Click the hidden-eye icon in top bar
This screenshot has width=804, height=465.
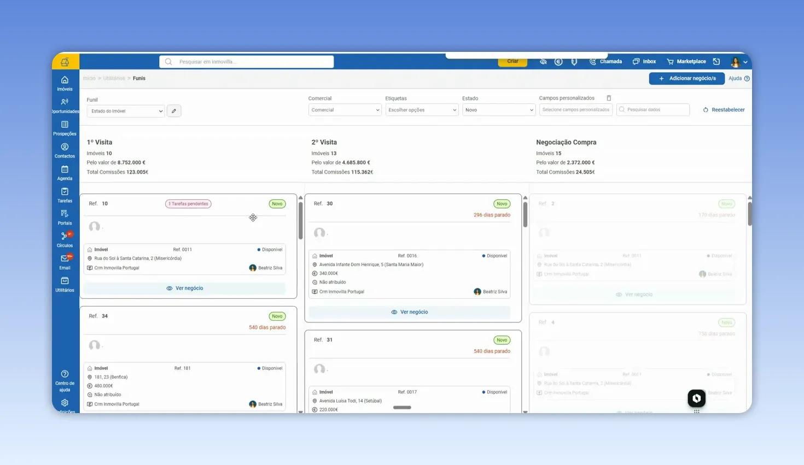pyautogui.click(x=543, y=62)
